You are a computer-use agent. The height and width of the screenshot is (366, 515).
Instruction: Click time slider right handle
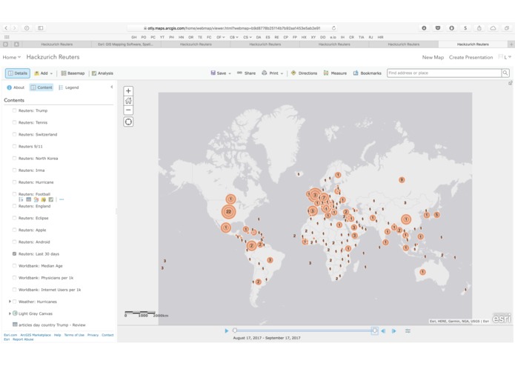pyautogui.click(x=374, y=330)
